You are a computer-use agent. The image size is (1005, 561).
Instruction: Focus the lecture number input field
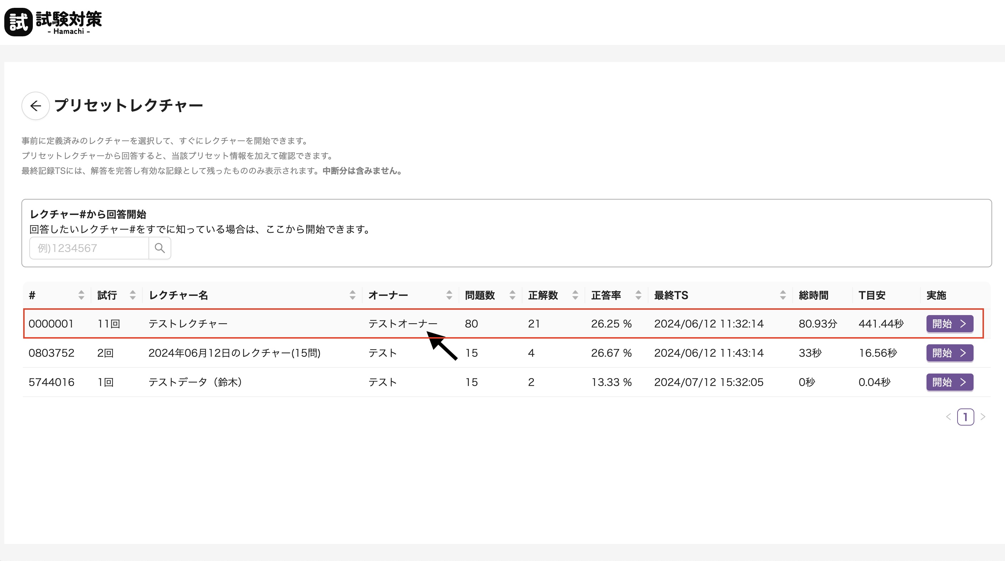point(89,248)
